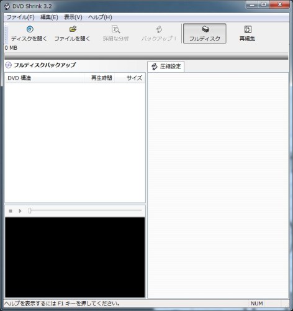
Task: Minimize the DVD Shrink window
Action: coord(252,5)
